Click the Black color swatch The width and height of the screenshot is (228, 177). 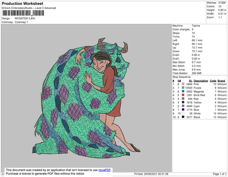(x=183, y=117)
